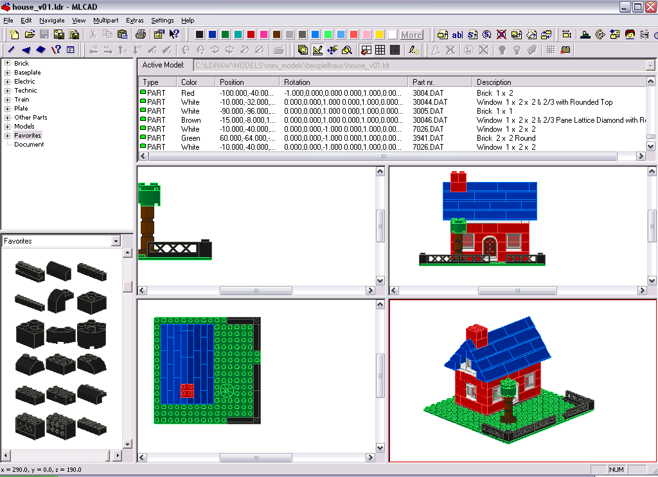Add a triangle primitive
This screenshot has width=658, height=477.
click(x=26, y=50)
